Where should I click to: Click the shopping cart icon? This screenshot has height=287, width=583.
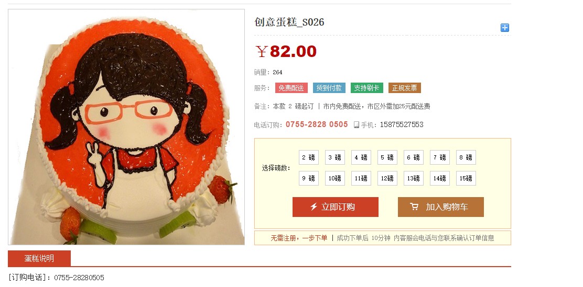(x=414, y=206)
